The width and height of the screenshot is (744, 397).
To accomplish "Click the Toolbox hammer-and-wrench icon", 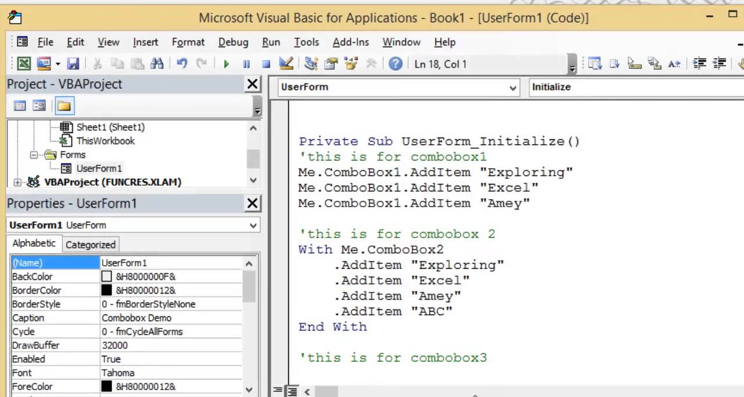I will tap(371, 64).
